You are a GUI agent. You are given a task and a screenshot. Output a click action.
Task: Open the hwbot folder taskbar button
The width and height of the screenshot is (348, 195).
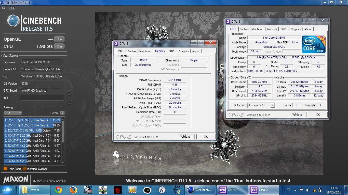(35, 190)
